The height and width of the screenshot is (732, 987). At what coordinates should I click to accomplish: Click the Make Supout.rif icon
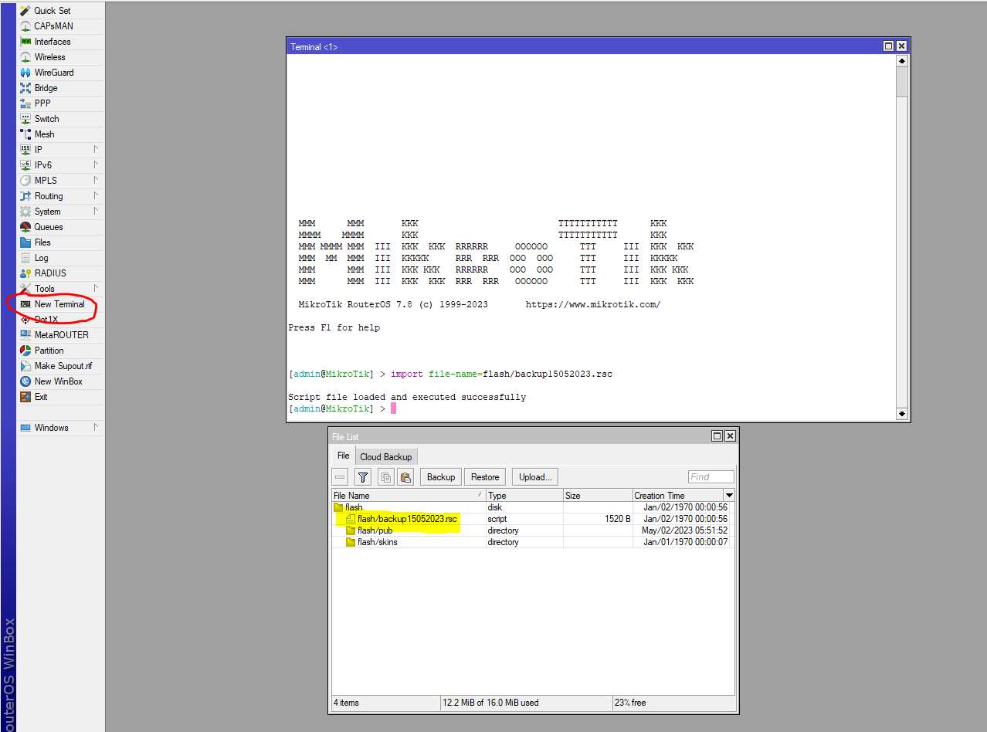[25, 366]
